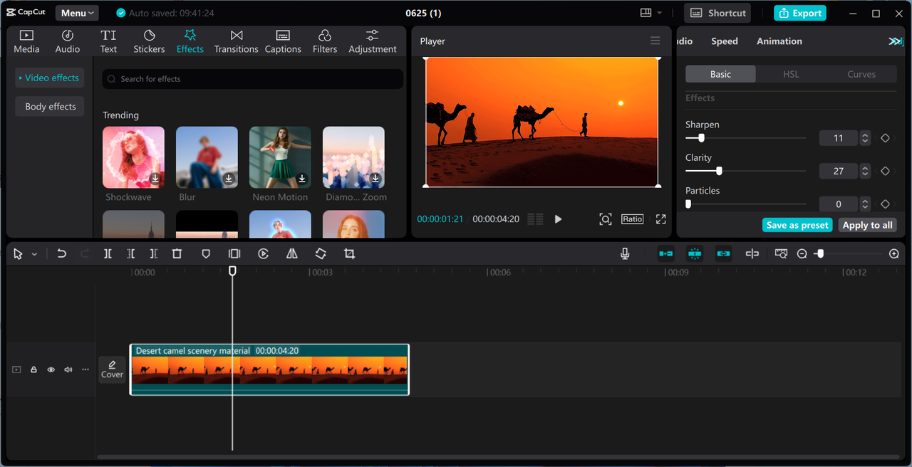Image resolution: width=912 pixels, height=467 pixels.
Task: Open the Menu dropdown
Action: 77,13
